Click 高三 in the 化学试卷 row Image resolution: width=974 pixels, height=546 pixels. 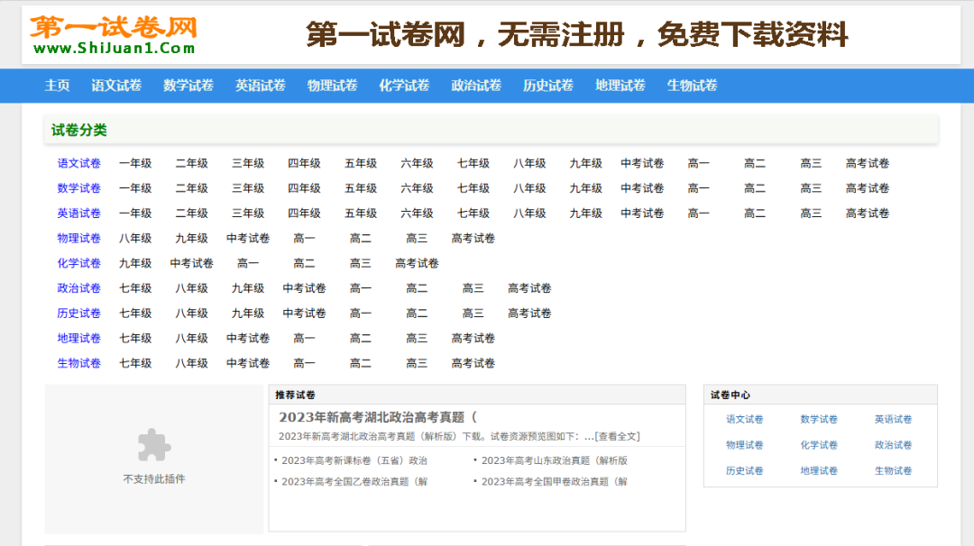[360, 263]
